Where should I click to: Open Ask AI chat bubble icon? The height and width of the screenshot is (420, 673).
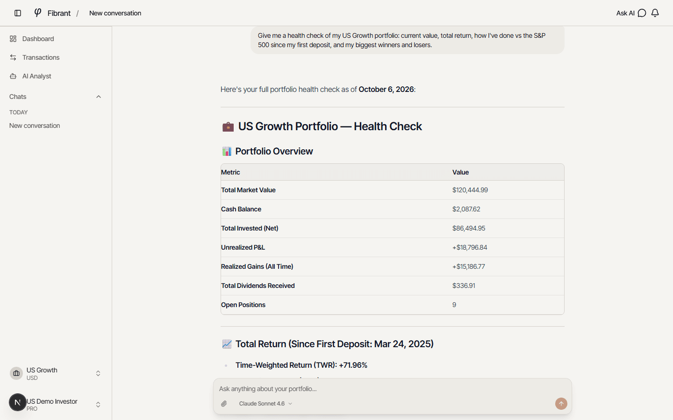pos(642,13)
